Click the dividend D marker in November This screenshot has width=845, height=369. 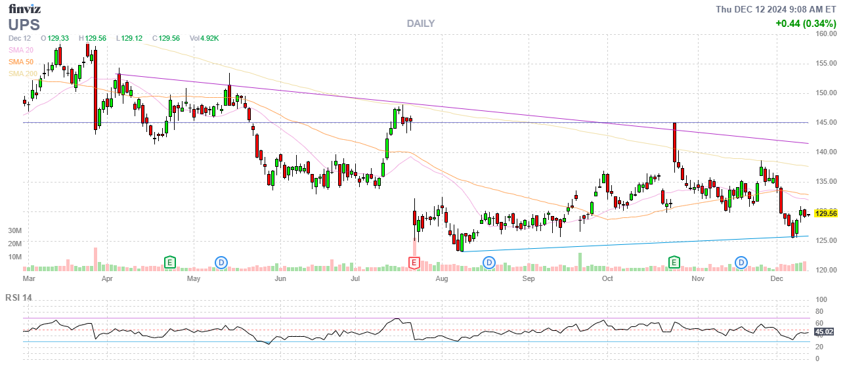(x=741, y=263)
